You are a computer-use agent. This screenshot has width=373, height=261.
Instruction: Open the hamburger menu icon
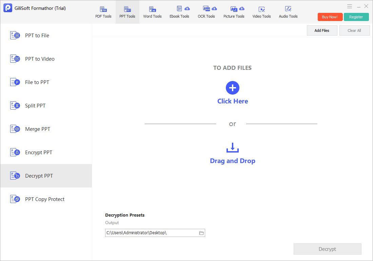(350, 6)
